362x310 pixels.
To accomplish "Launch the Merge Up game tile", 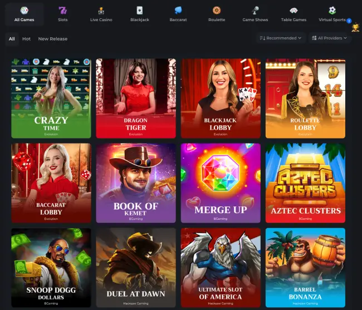I will click(x=221, y=183).
